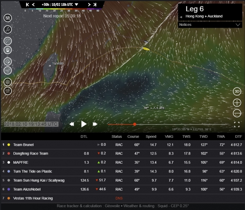Select Team Brunel row
This screenshot has height=210, width=245.
(122, 145)
